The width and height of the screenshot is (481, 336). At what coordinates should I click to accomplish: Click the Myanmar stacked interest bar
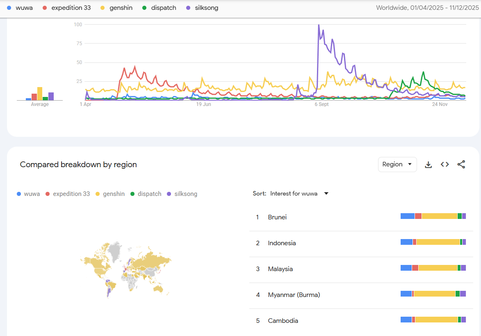433,294
